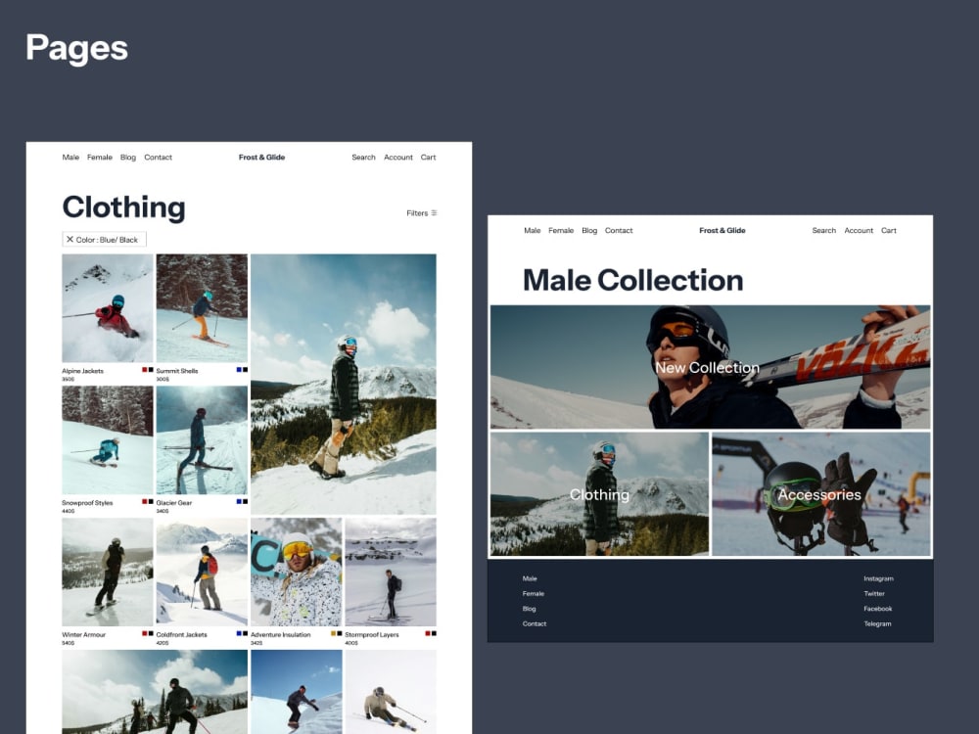Open Cart on Clothing page header

[x=429, y=158]
